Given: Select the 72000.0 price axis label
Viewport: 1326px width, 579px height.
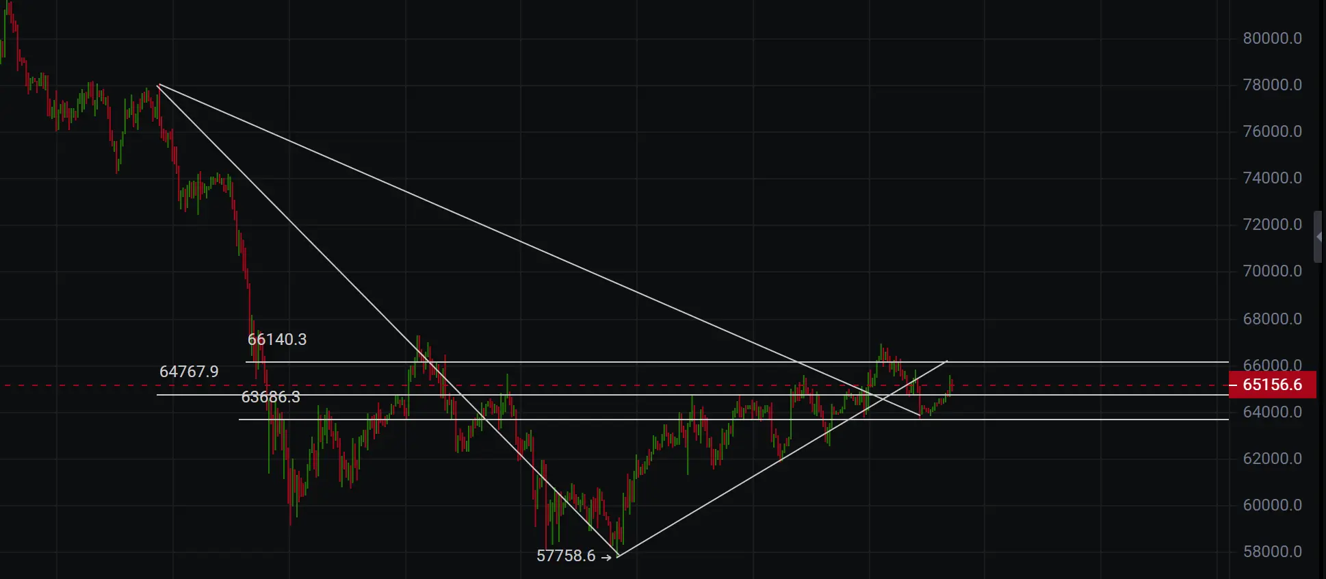Looking at the screenshot, I should (x=1272, y=224).
